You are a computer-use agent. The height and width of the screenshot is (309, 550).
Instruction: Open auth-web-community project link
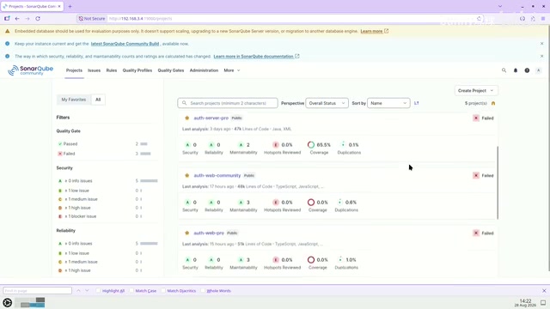pyautogui.click(x=217, y=175)
